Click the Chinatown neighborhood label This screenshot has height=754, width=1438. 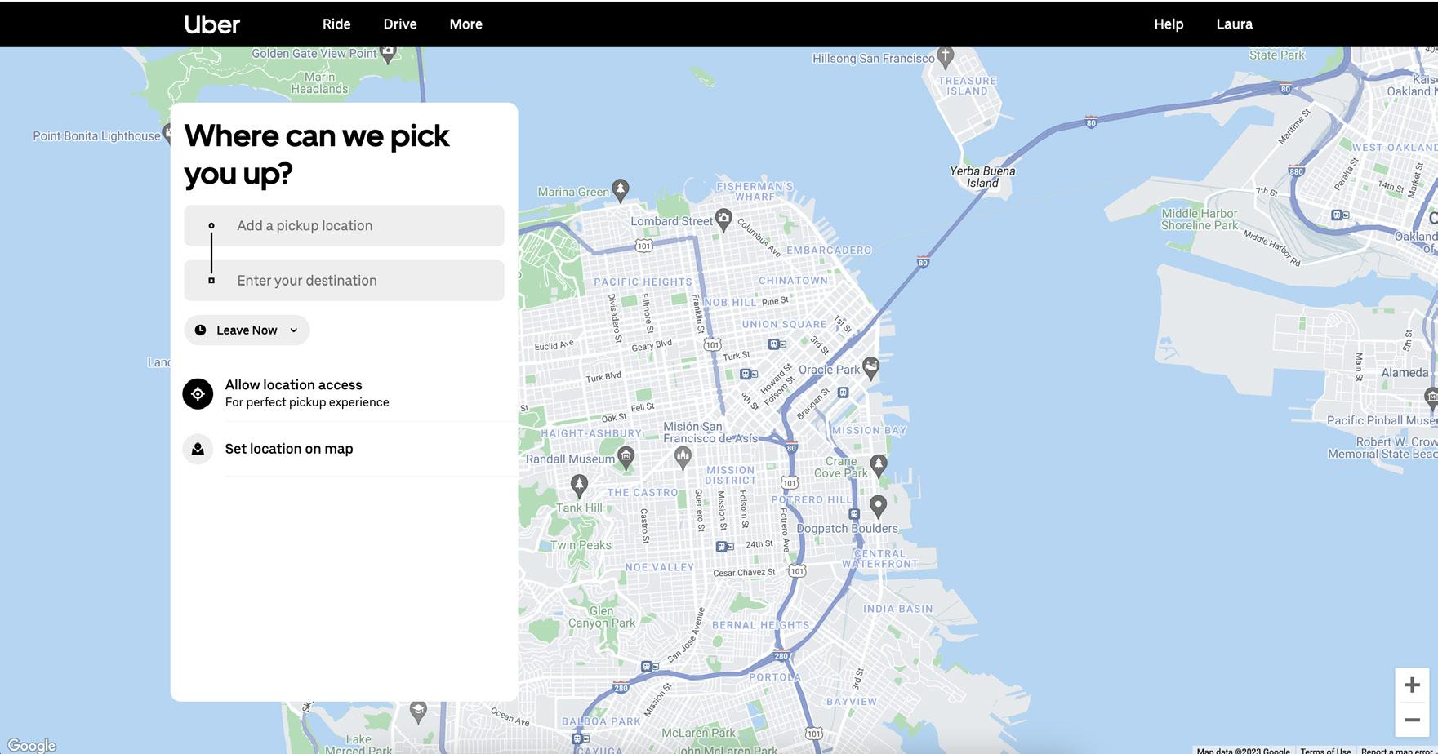point(793,281)
